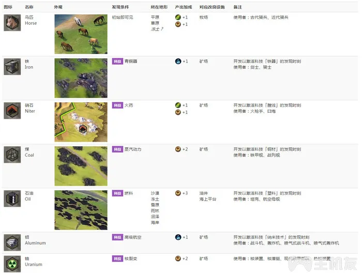Select the 煤 Coal name text
The width and height of the screenshot is (362, 275).
tap(29, 152)
